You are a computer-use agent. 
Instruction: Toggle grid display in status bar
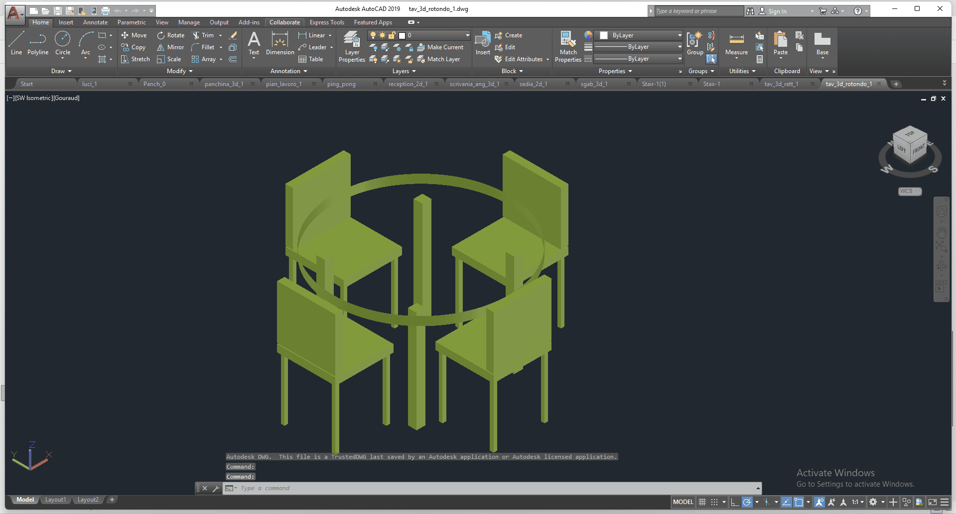tap(702, 502)
